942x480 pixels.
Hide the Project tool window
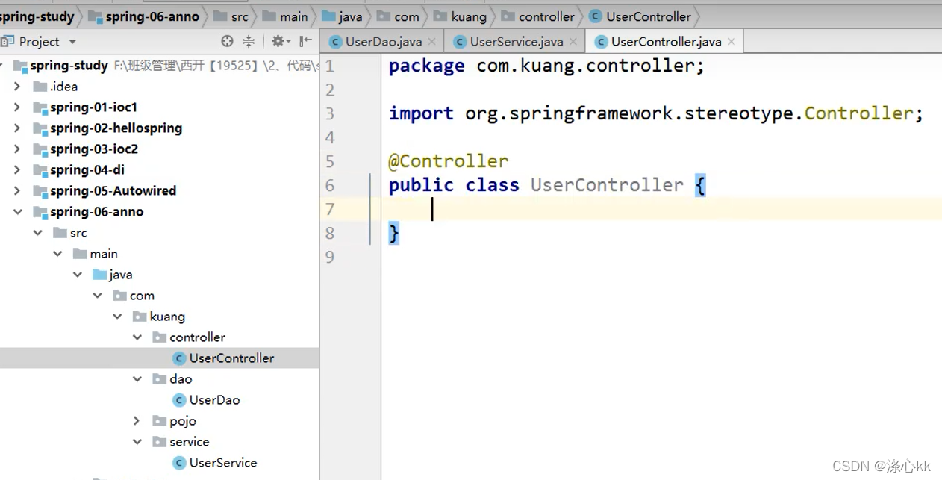click(x=305, y=41)
